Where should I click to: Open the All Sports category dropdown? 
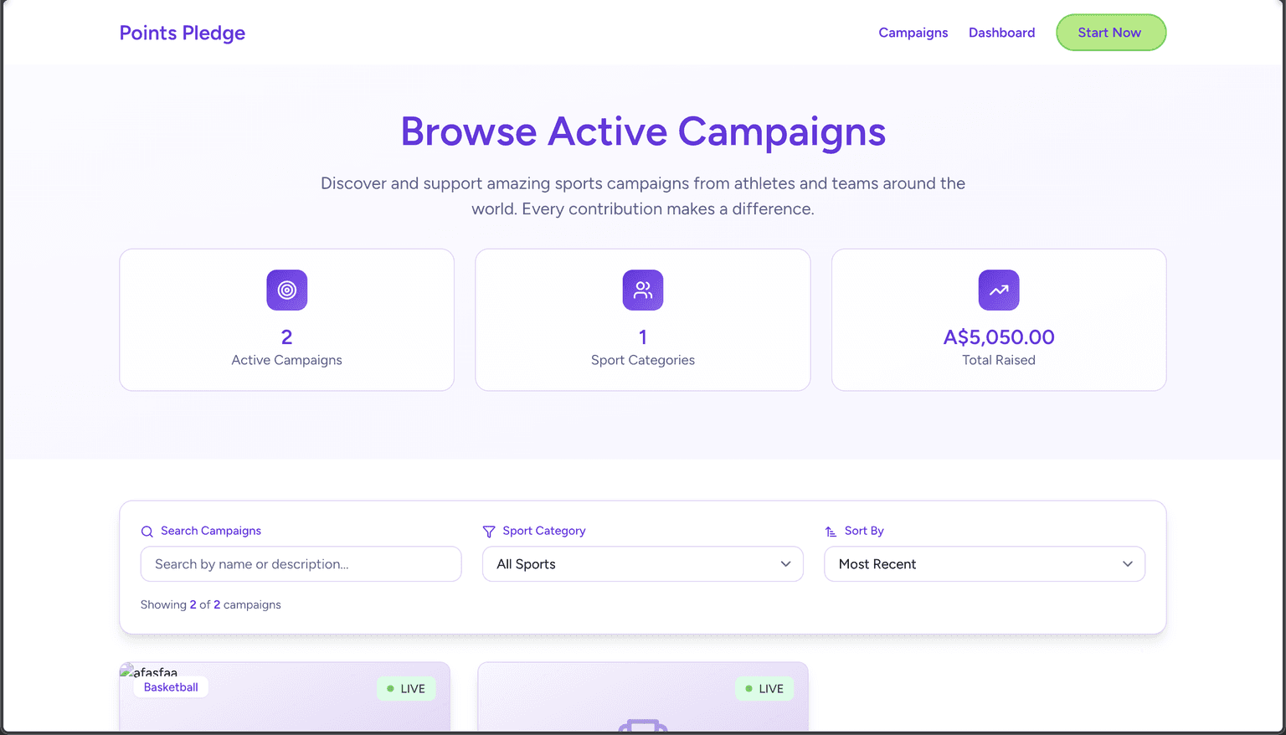[642, 564]
